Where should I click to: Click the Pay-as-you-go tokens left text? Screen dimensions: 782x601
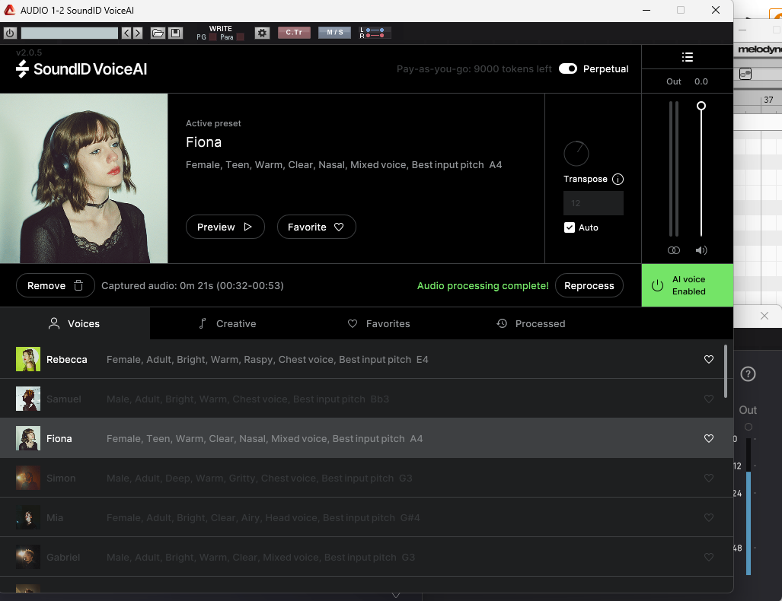(474, 68)
